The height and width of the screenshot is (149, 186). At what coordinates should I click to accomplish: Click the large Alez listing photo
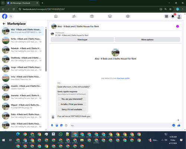115,53
